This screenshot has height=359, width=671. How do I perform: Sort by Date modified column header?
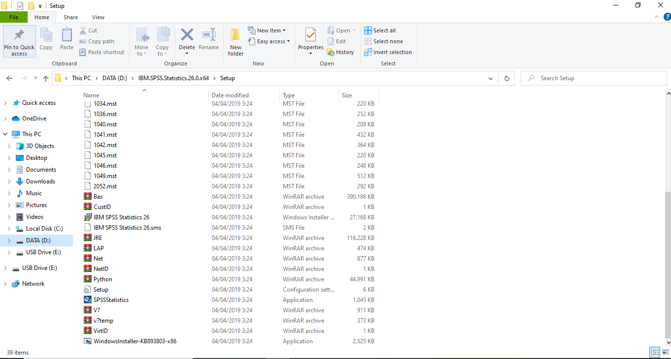(x=244, y=95)
